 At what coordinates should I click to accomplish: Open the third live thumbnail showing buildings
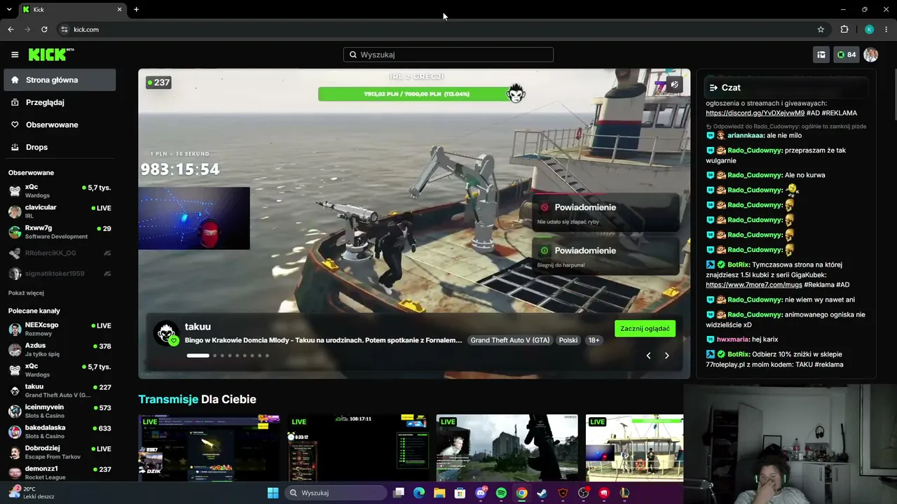click(507, 448)
